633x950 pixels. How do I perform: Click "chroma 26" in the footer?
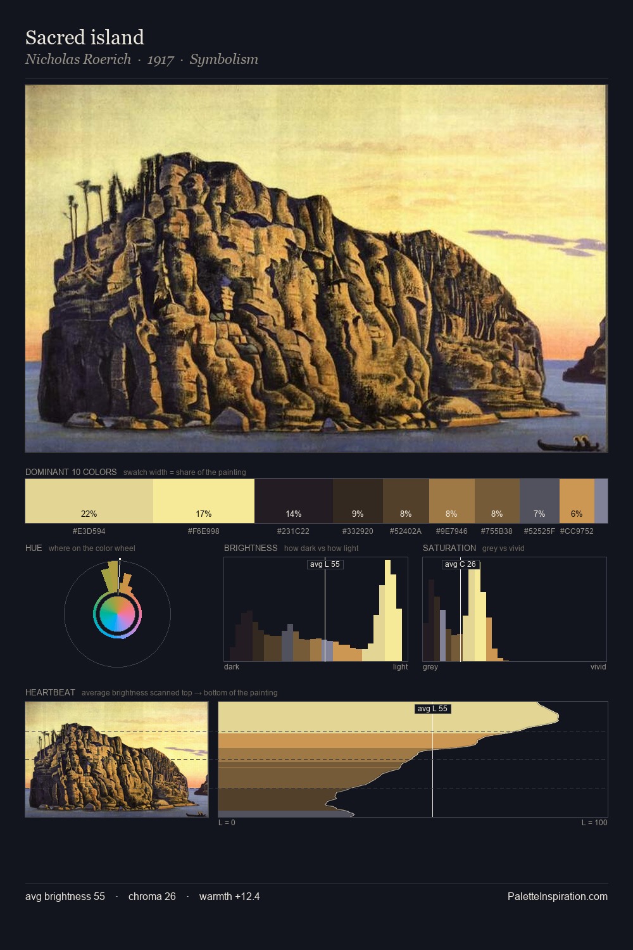[x=152, y=897]
